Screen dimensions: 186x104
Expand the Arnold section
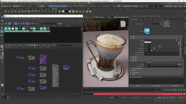(131, 70)
